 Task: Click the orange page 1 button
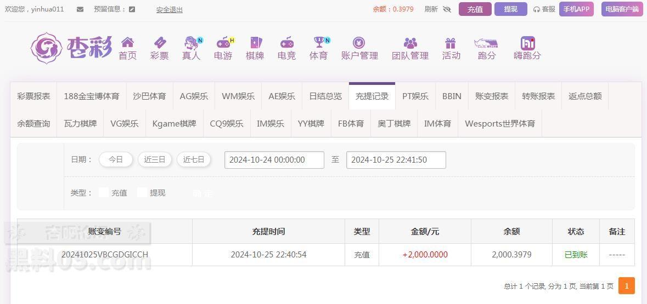coord(626,286)
